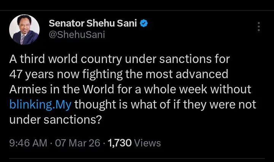Open Shehu Sani's profile picture
The image size is (274, 162).
click(24, 30)
